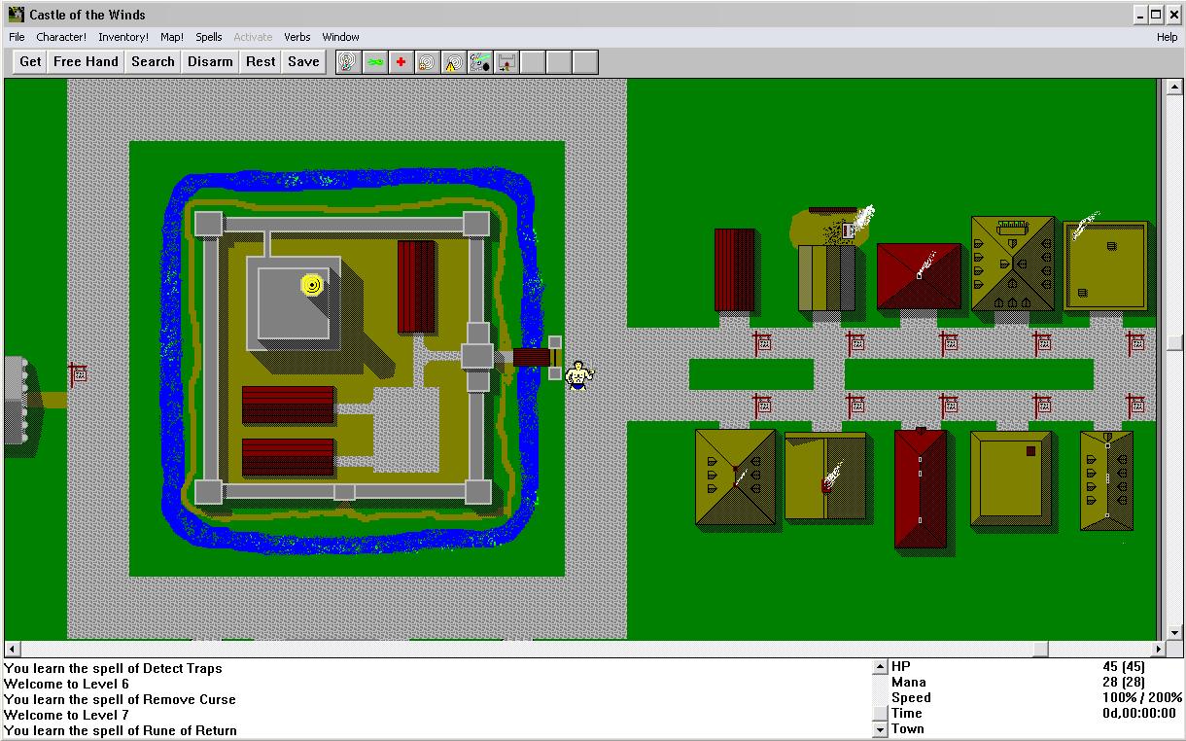This screenshot has width=1186, height=741.
Task: Click the player character sprite near the drawbridge
Action: [576, 376]
